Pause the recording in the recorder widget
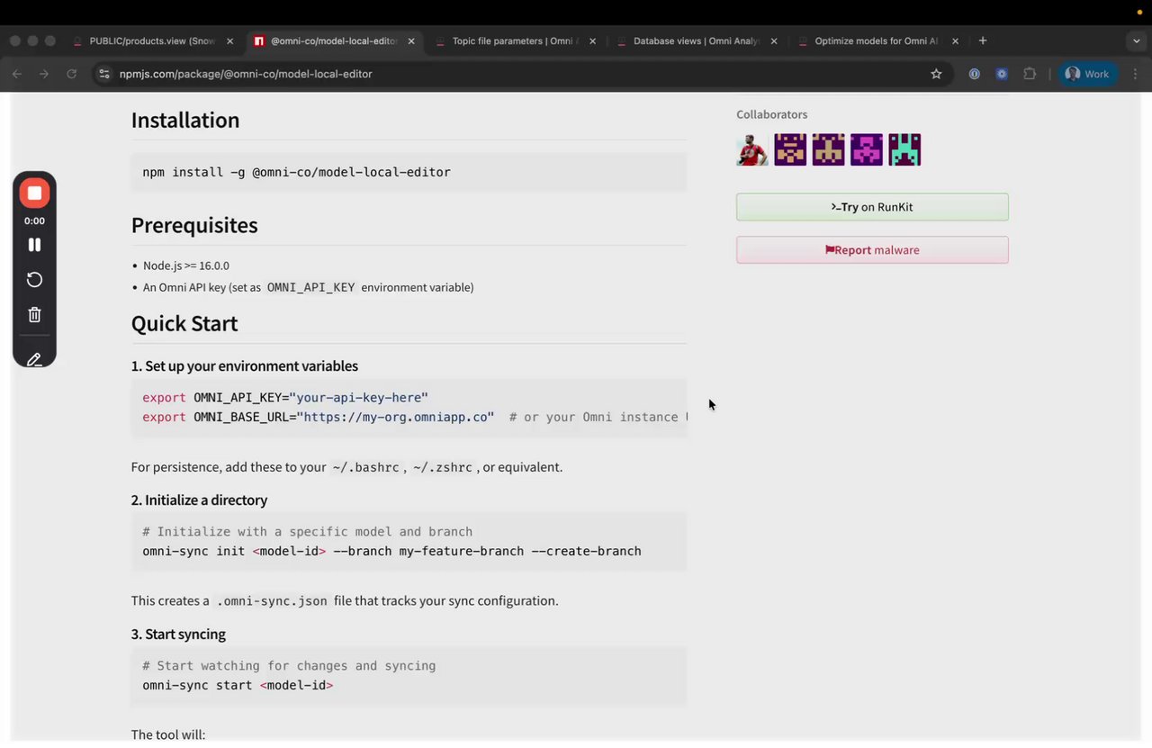1152x748 pixels. (x=34, y=245)
